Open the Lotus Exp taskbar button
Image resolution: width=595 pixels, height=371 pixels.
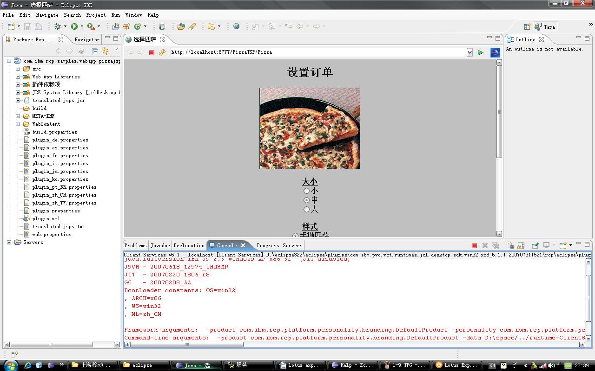457,365
